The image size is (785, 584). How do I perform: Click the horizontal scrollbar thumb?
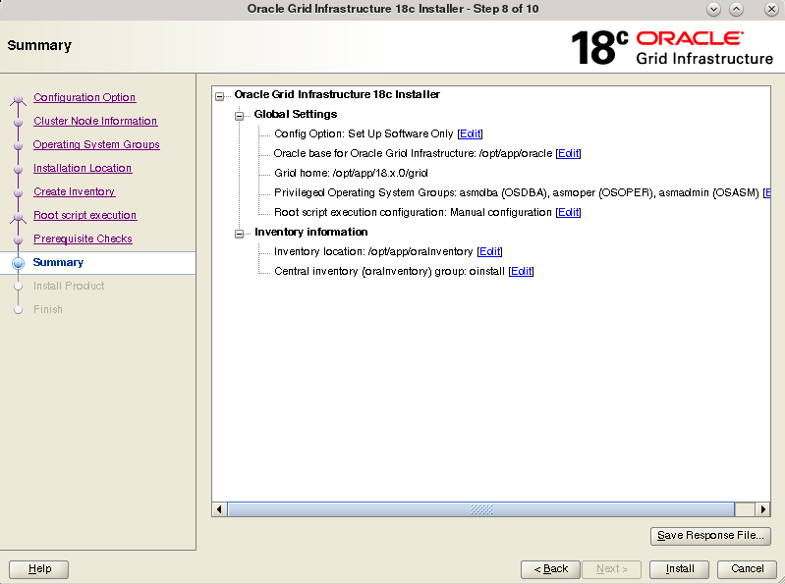(481, 509)
